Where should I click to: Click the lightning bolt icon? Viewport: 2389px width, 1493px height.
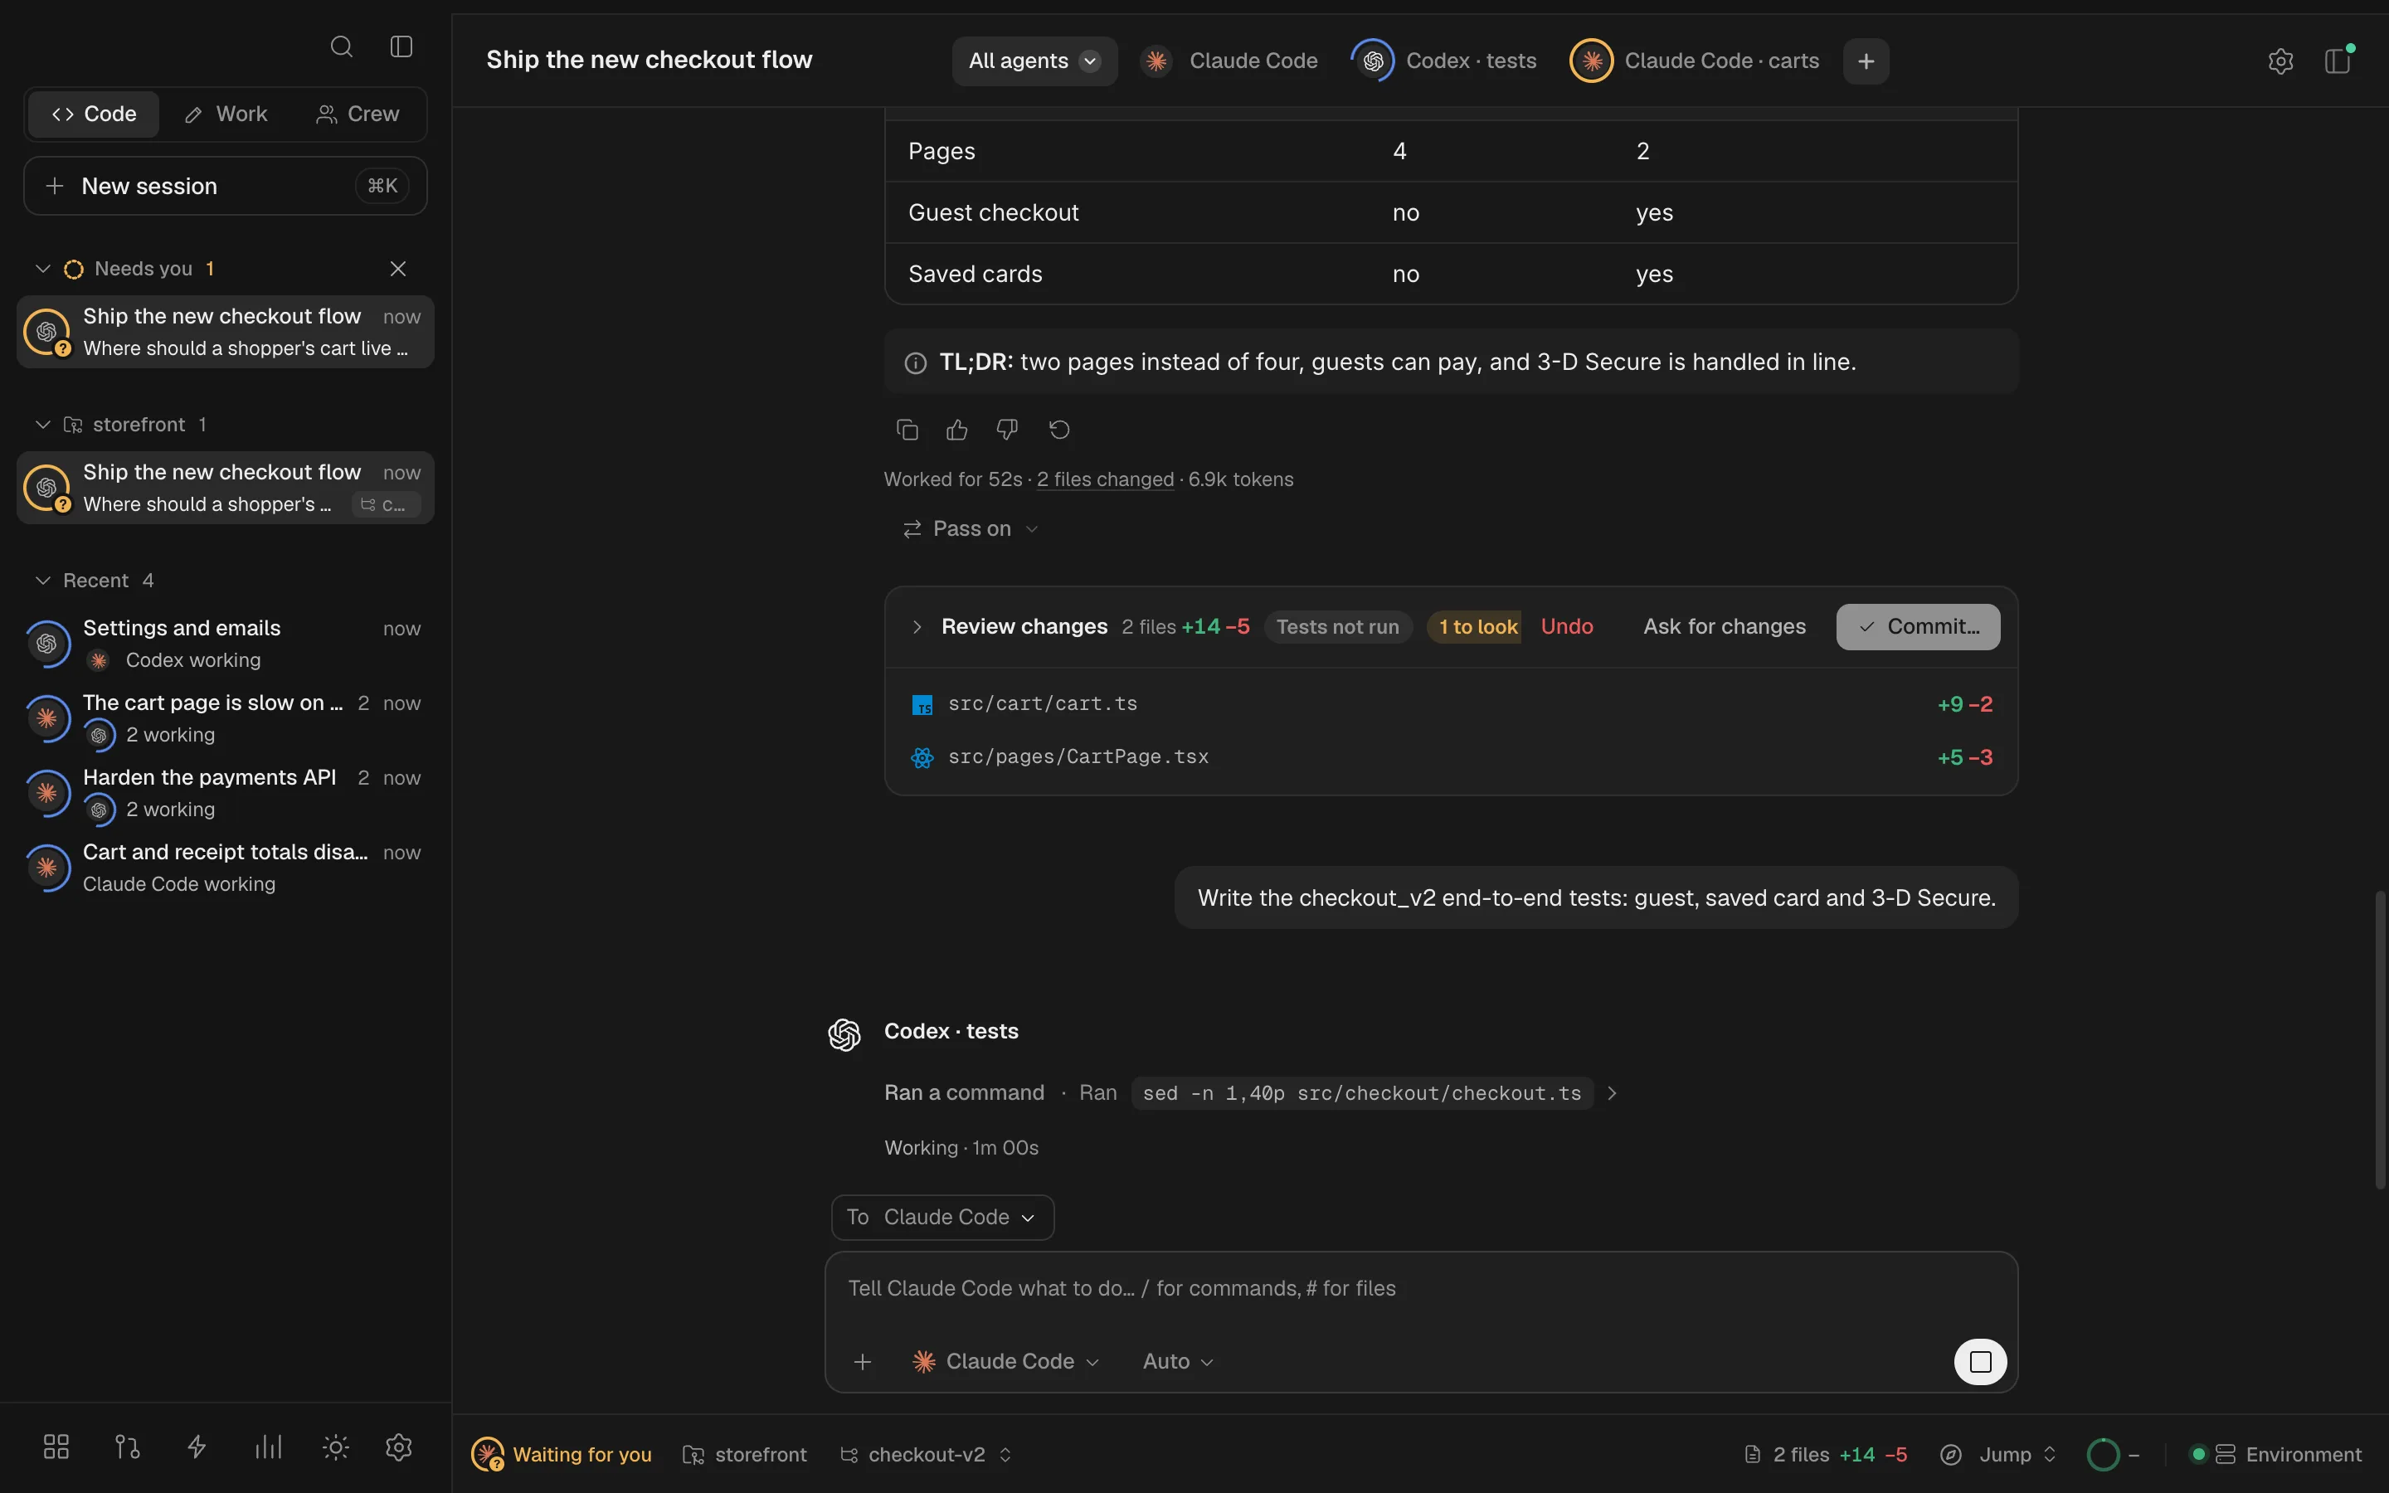(197, 1447)
